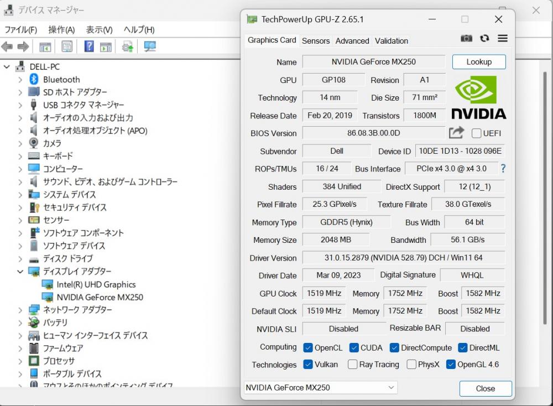Click the Lookup button
The image size is (553, 406).
point(479,62)
